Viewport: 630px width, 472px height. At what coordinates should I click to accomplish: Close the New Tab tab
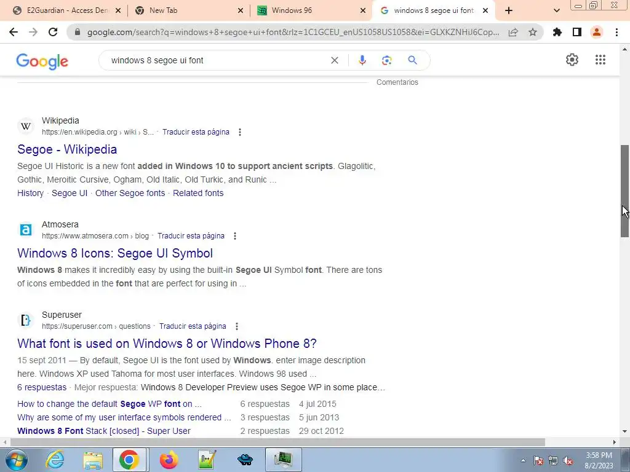[241, 10]
